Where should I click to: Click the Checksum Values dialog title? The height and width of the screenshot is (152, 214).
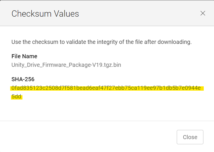coord(45,13)
